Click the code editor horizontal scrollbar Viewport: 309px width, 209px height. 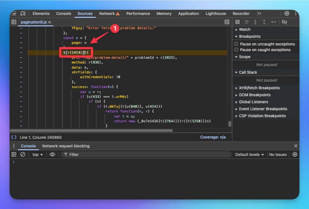tap(91, 131)
